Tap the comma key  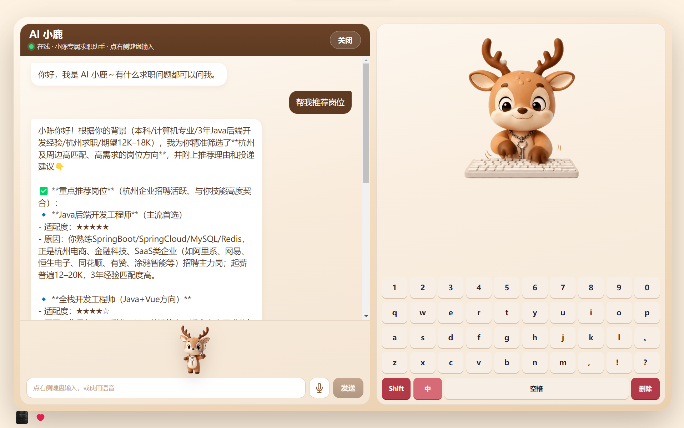point(591,362)
